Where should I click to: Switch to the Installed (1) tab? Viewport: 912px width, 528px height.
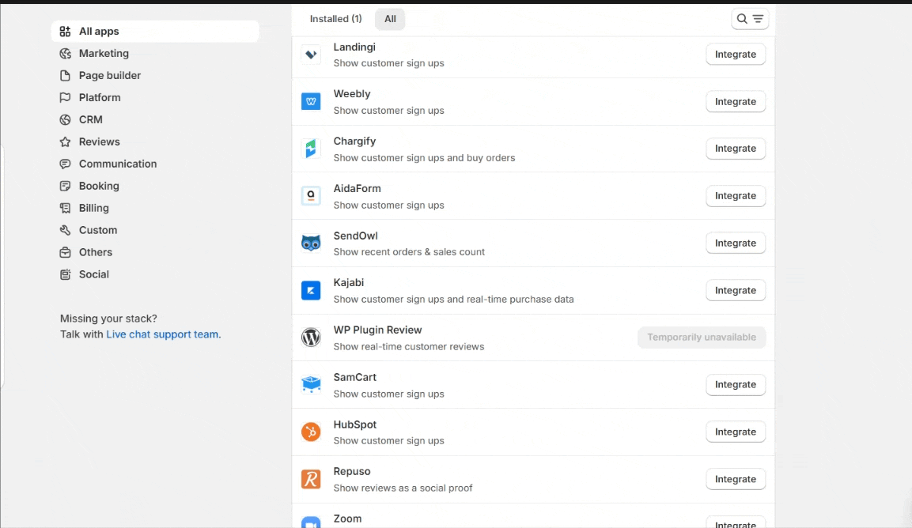[x=335, y=19]
